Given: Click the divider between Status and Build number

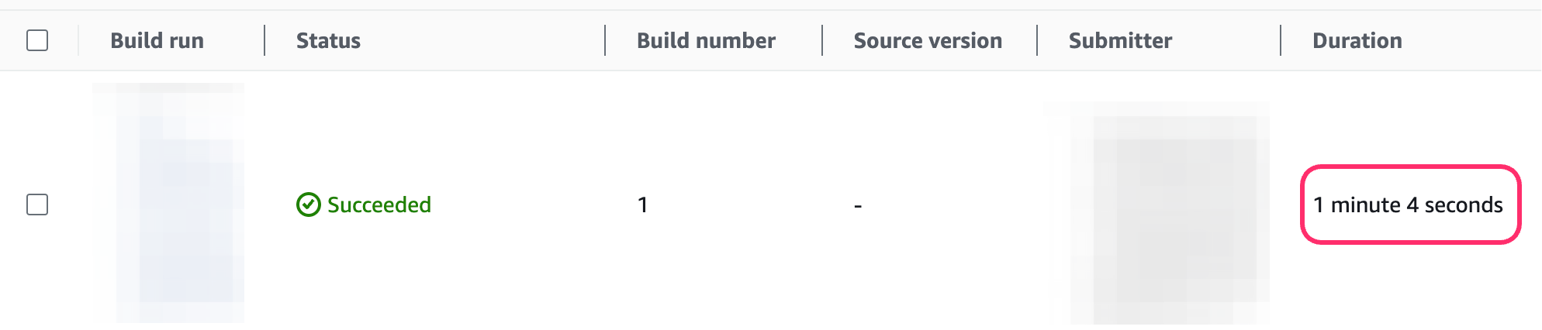Looking at the screenshot, I should pos(605,40).
